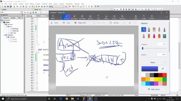Image resolution: width=181 pixels, height=101 pixels.
Task: Toggle code fold marker at line 46
Action: coord(37,73)
